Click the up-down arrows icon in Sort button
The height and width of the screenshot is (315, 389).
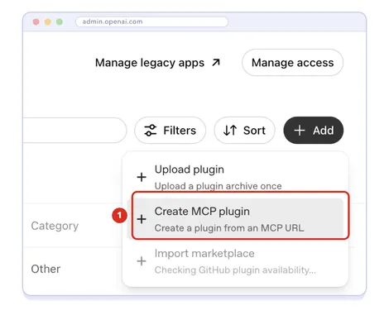click(x=230, y=131)
